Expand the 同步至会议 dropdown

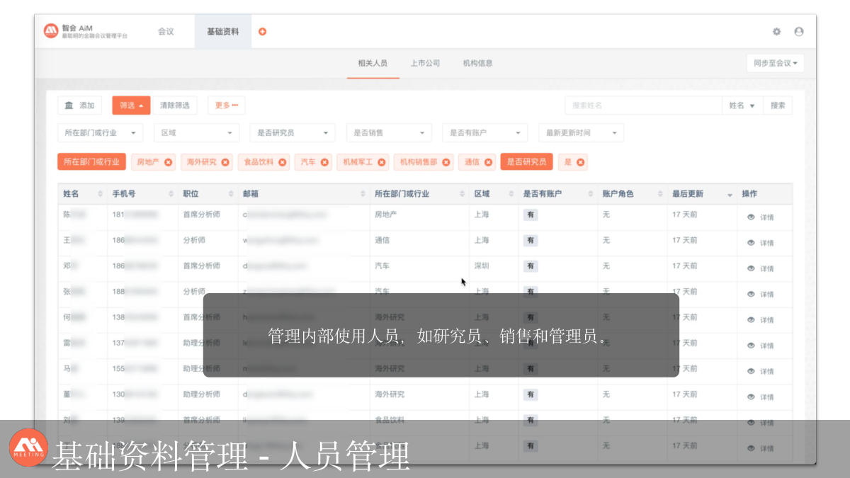(775, 63)
